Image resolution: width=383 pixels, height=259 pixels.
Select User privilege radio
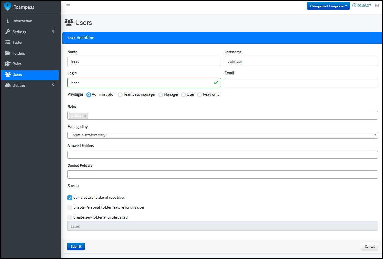tap(183, 95)
